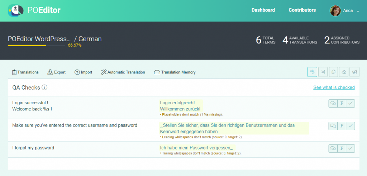
Task: Click the German language heading
Action: 90,39
